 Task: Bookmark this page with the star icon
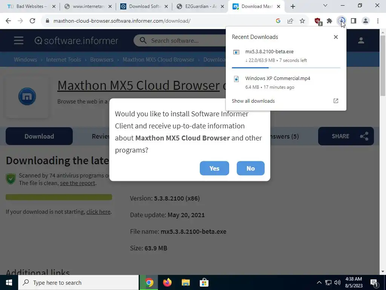(x=302, y=21)
